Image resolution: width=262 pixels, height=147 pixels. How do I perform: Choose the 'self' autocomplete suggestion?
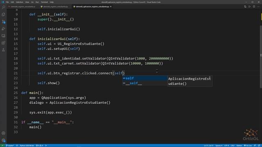145,78
